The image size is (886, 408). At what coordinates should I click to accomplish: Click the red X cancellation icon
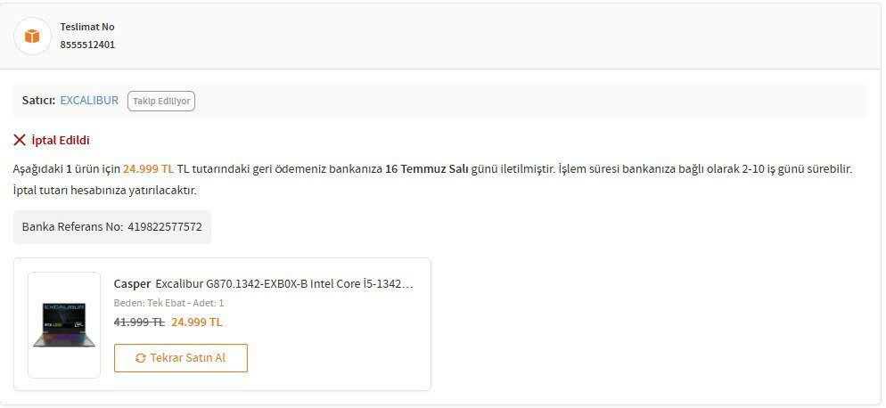point(20,140)
